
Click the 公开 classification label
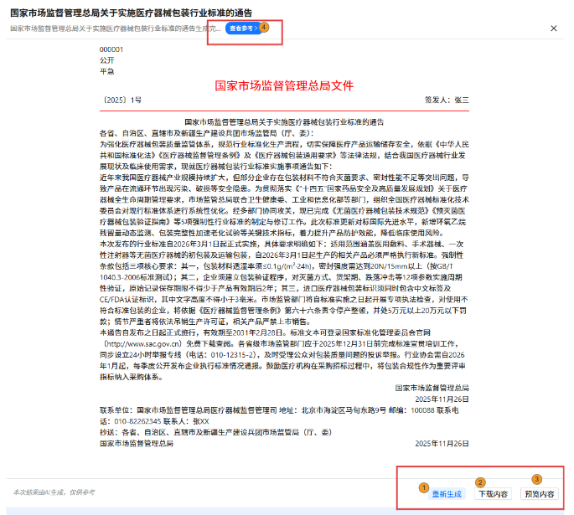pyautogui.click(x=106, y=60)
